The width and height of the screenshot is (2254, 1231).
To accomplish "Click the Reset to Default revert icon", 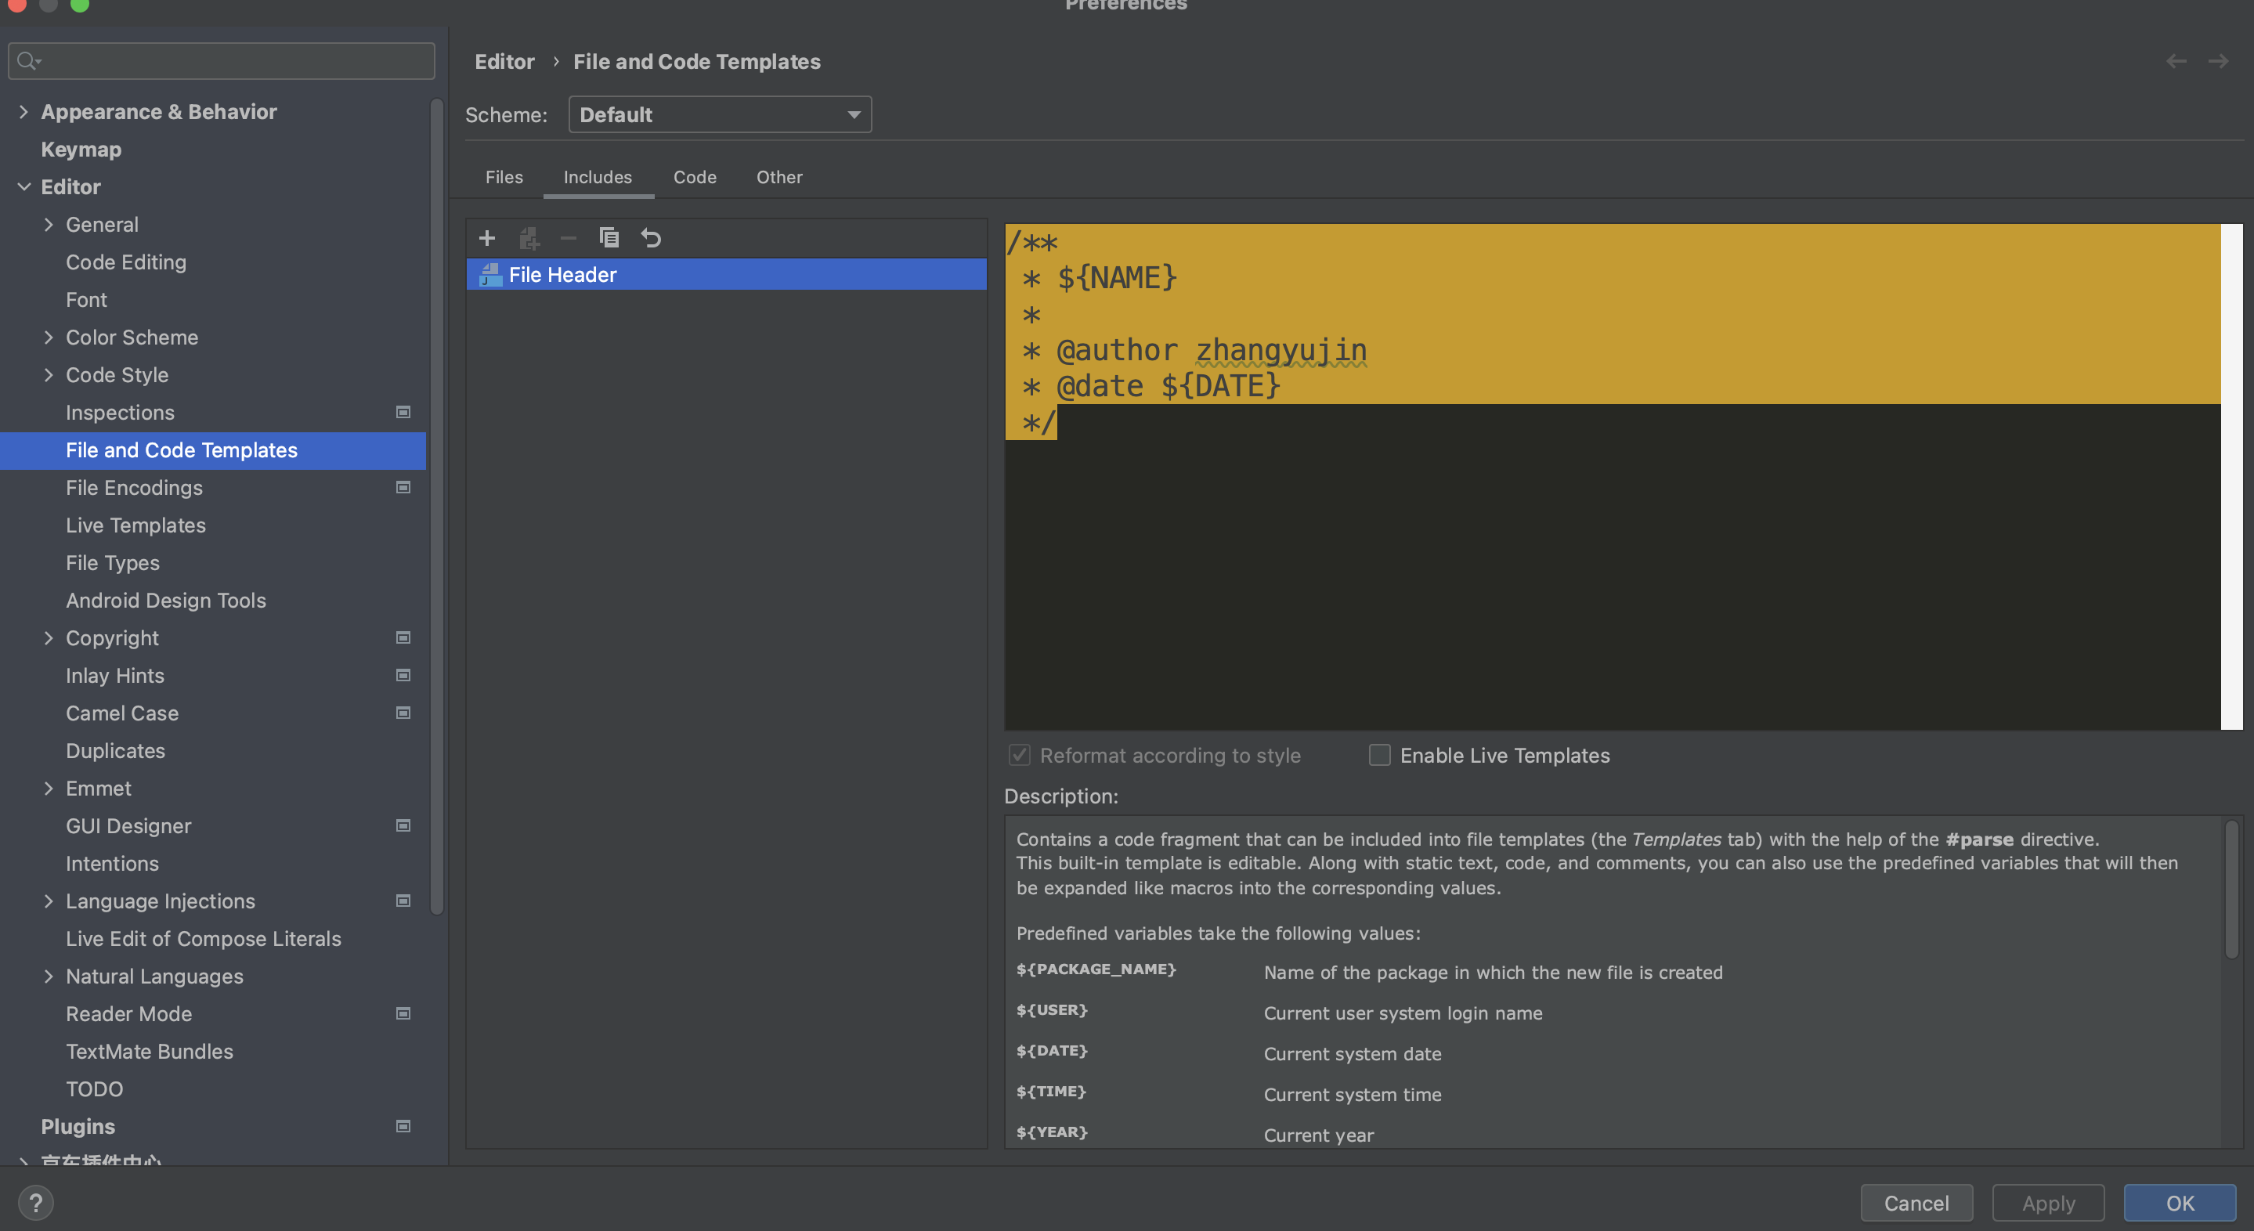I will [x=651, y=238].
